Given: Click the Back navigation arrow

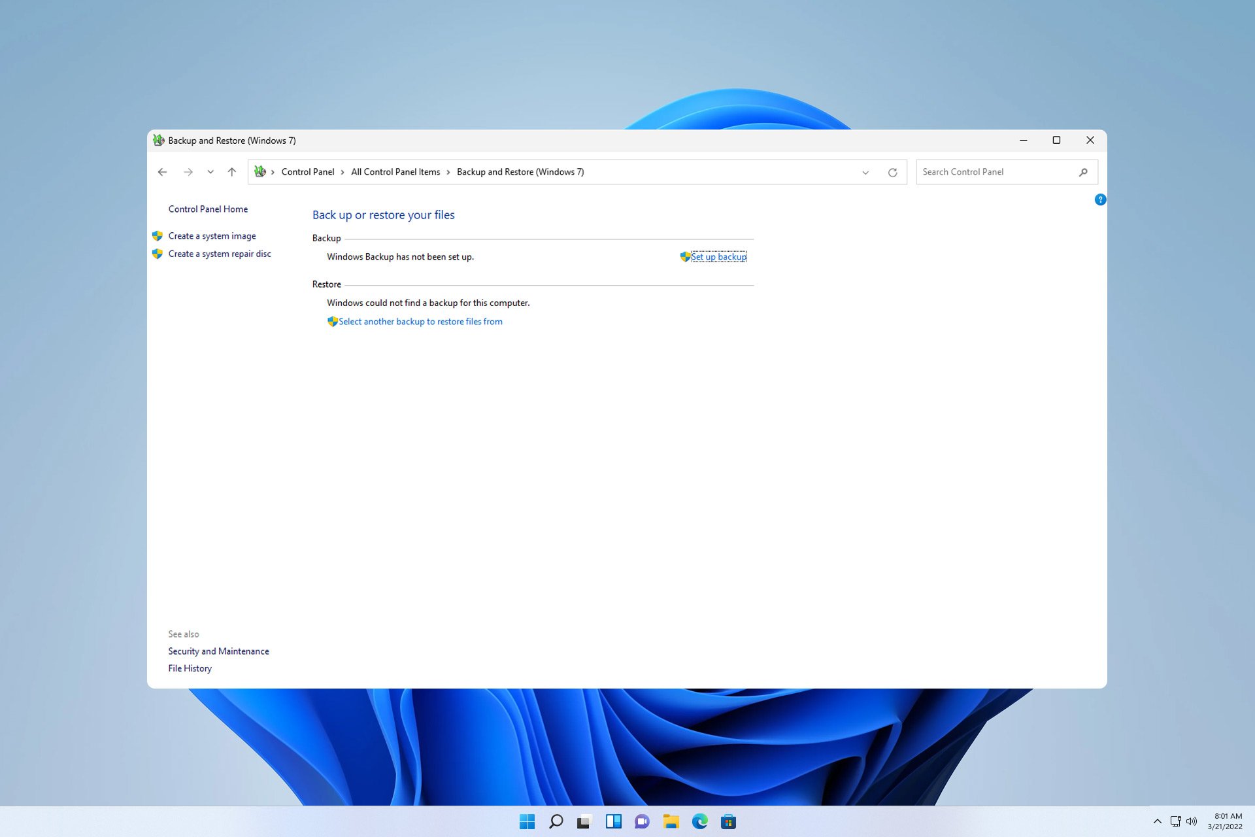Looking at the screenshot, I should [162, 171].
